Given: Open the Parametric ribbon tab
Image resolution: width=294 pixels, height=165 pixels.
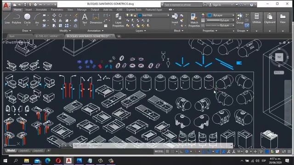Looking at the screenshot, I should click(57, 10).
